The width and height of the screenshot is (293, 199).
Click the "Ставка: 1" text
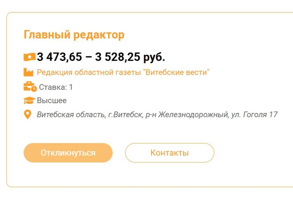(56, 87)
